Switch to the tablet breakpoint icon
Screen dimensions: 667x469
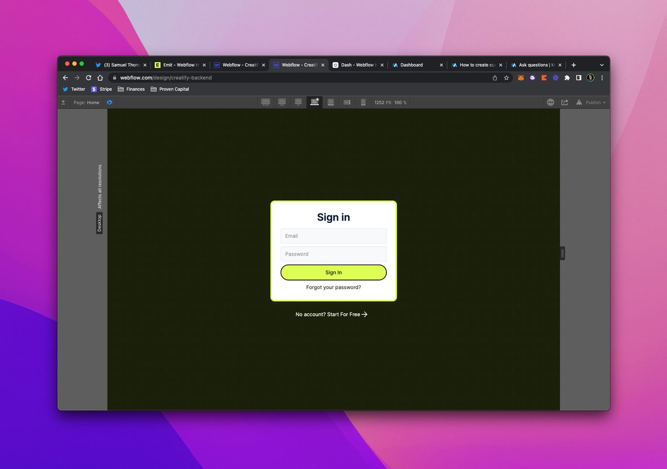(x=331, y=102)
